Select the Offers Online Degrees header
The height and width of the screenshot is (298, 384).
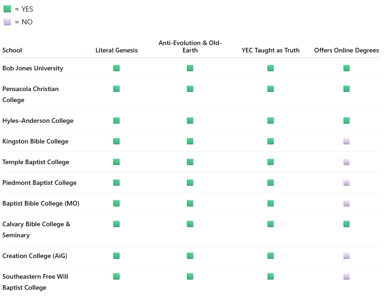point(346,50)
